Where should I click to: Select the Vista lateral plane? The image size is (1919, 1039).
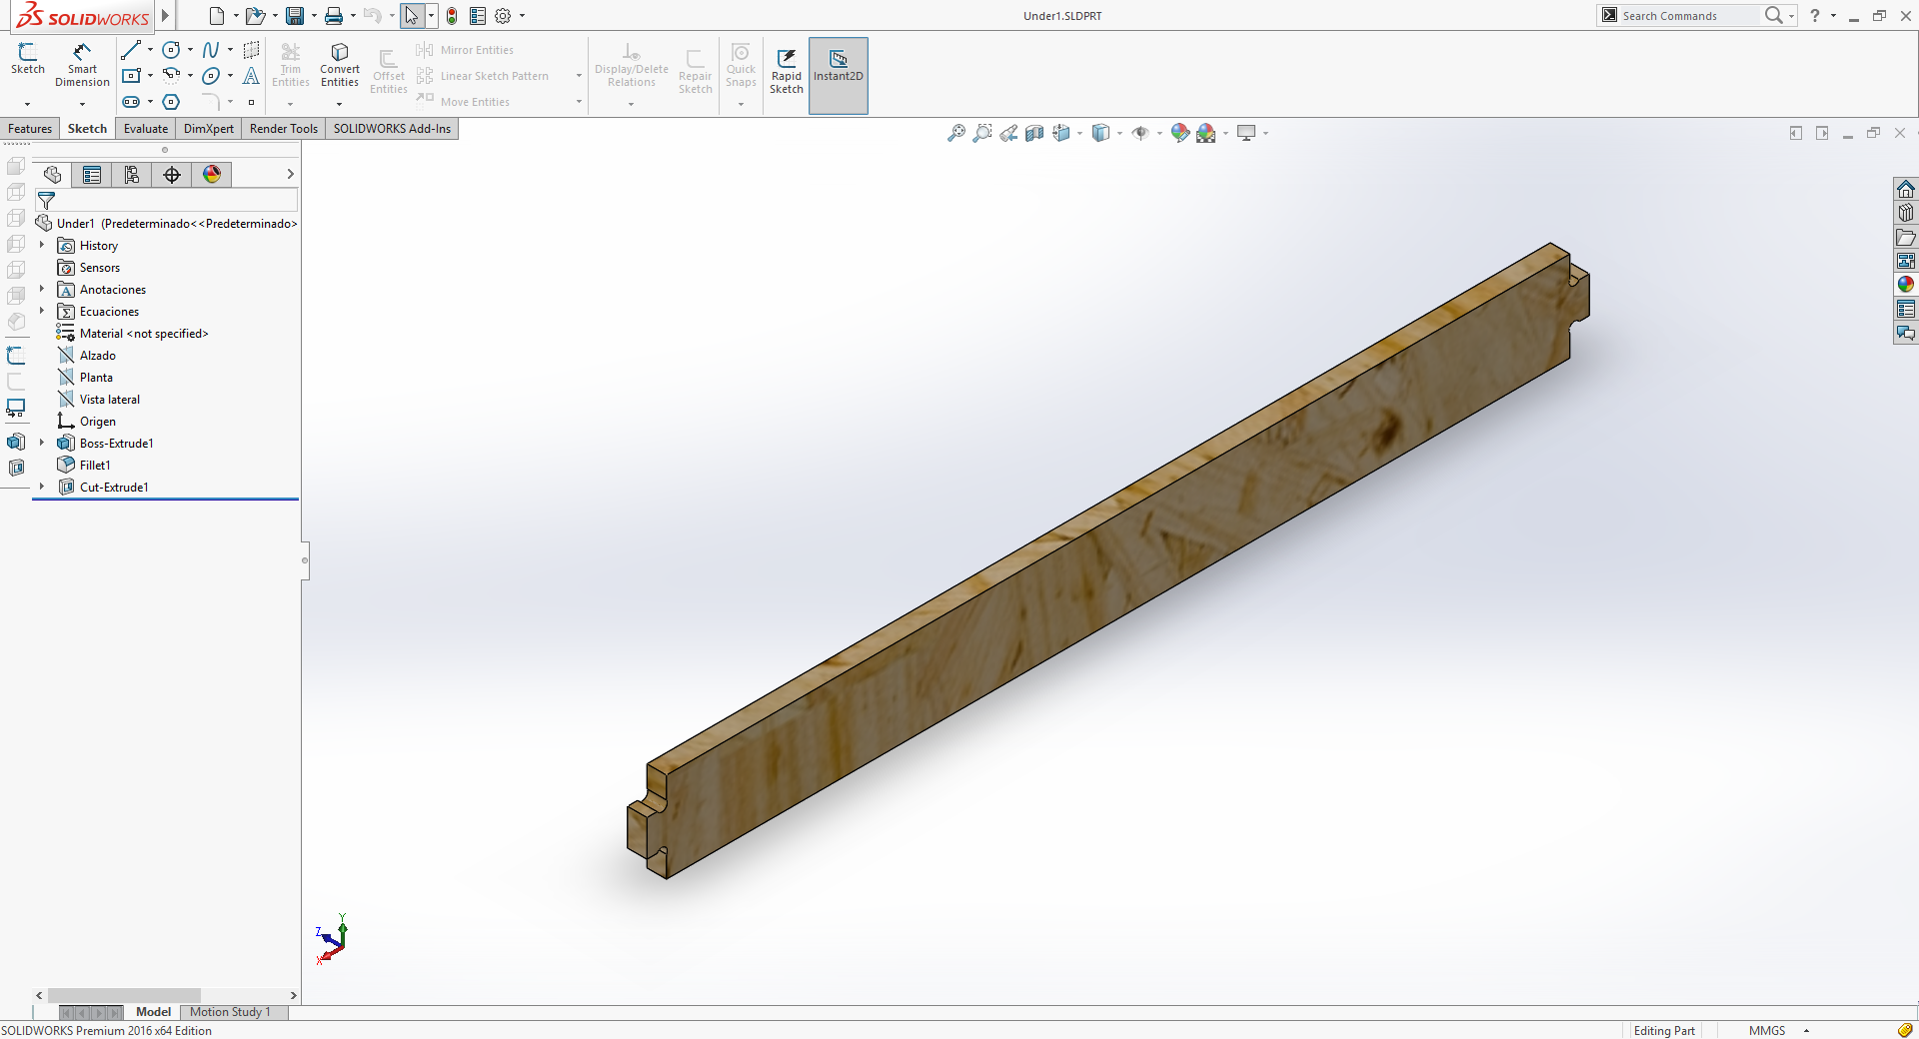click(x=109, y=400)
